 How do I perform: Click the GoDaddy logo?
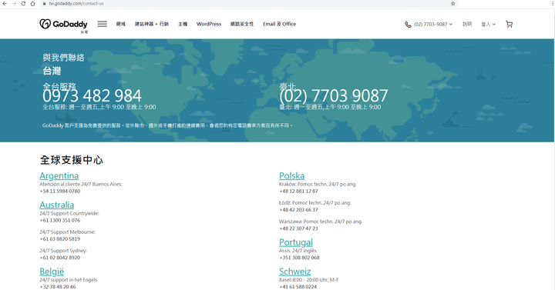[64, 24]
